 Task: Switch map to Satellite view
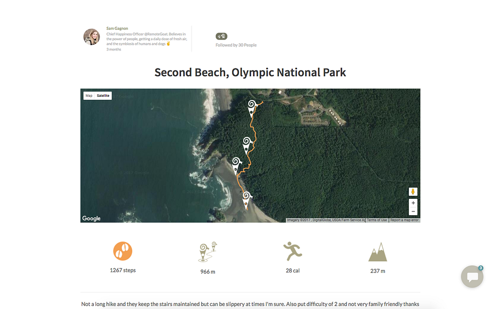(103, 96)
